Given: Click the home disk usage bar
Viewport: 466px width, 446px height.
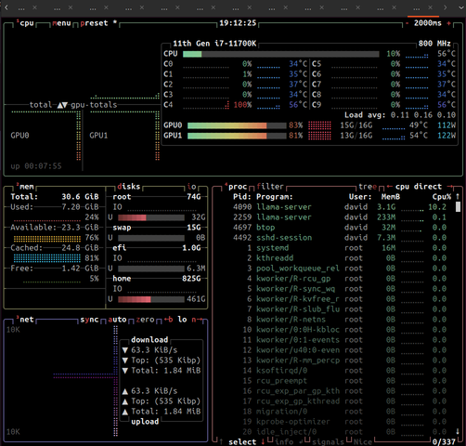Looking at the screenshot, I should point(151,299).
